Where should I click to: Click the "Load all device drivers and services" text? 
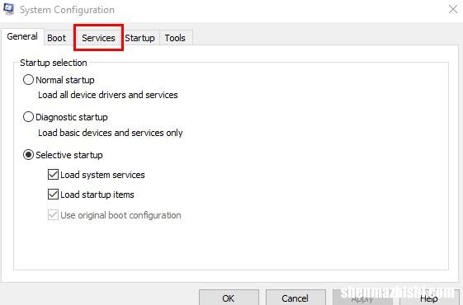pyautogui.click(x=108, y=95)
